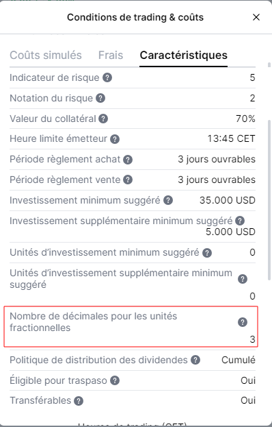Switch to the Coûts simulés tab
Viewport: 272px width, 427px height.
click(46, 55)
